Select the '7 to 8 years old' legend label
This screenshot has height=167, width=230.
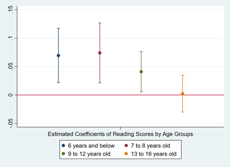pos(149,146)
